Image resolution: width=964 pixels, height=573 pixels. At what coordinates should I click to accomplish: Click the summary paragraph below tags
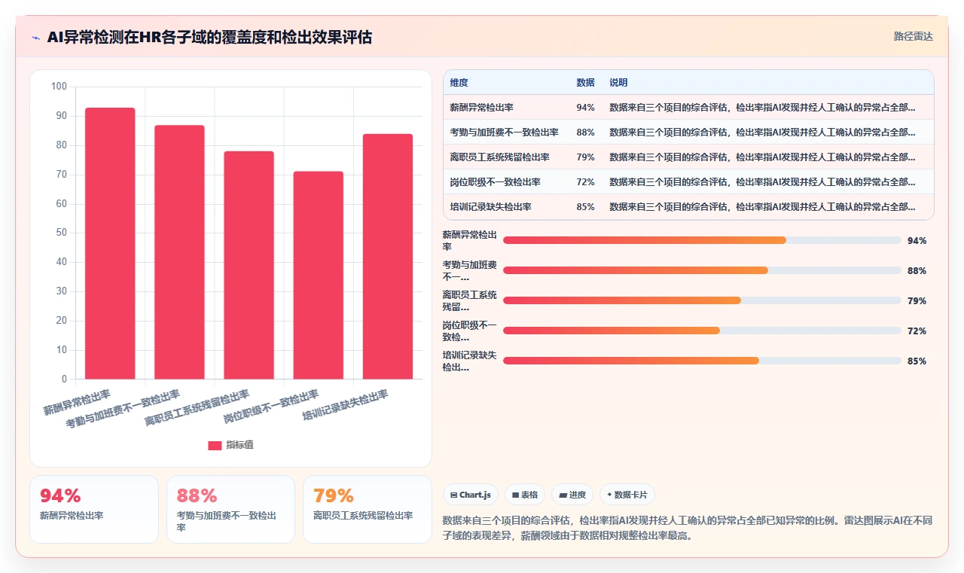(688, 528)
